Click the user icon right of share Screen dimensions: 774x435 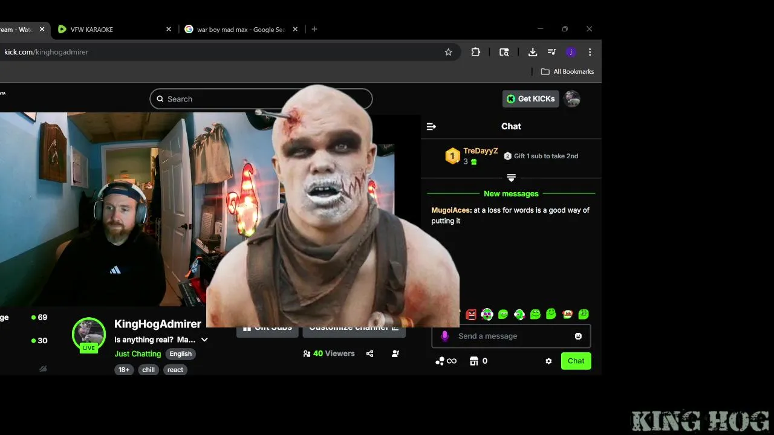click(395, 353)
